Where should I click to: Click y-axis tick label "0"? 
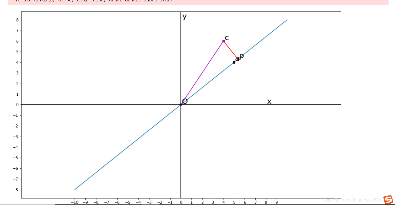point(17,105)
